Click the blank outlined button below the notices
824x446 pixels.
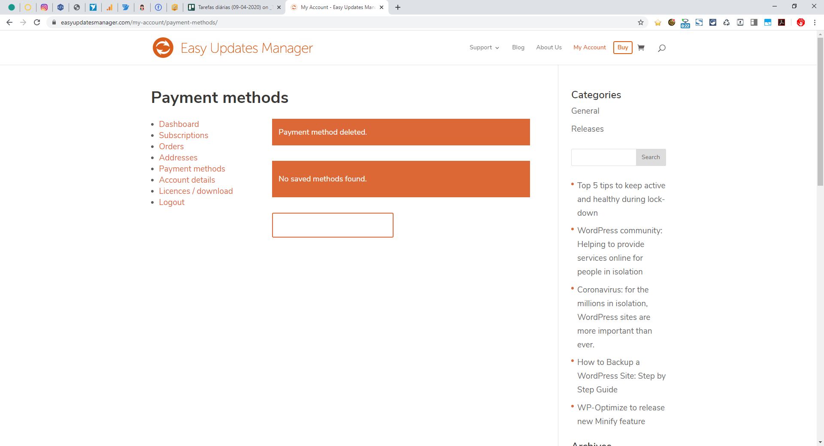pos(333,225)
